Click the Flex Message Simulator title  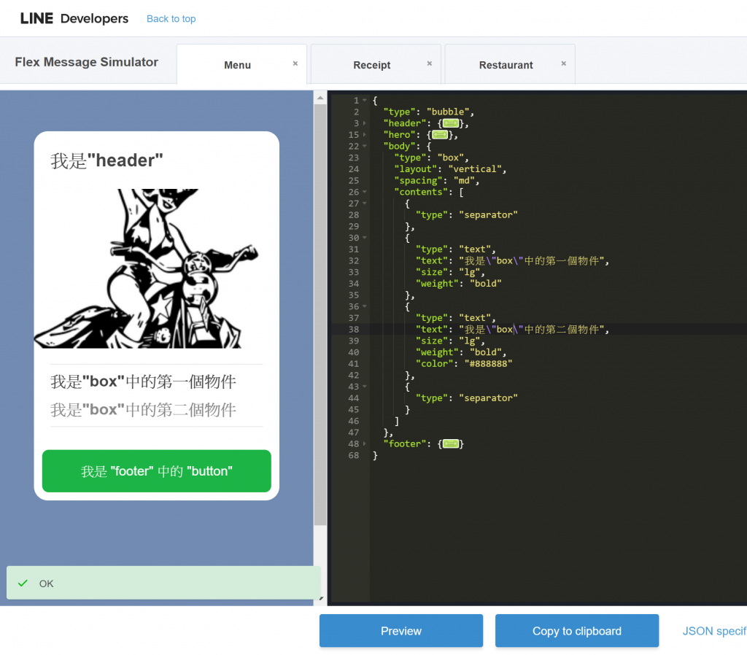86,62
